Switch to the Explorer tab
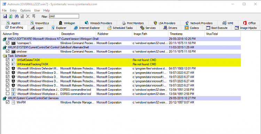This screenshot has height=134, width=261. tap(59, 28)
